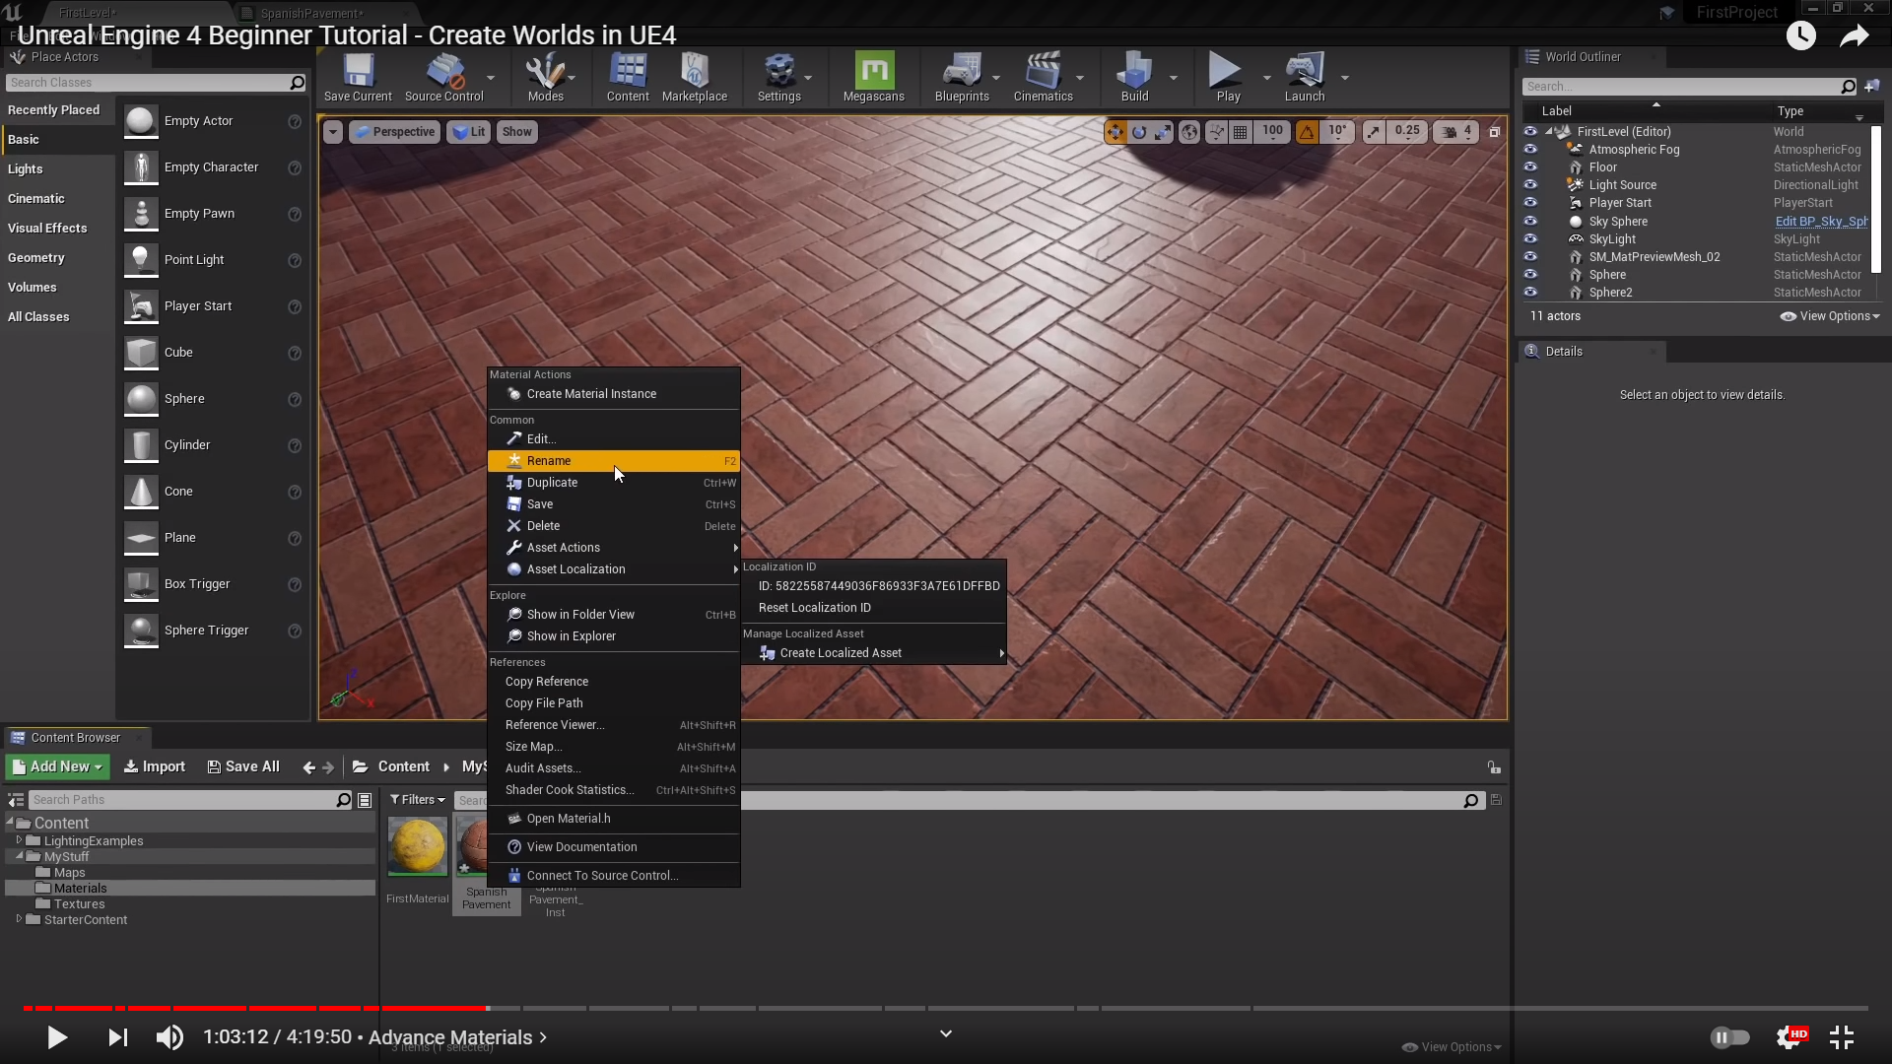Click the Add New button

57,766
